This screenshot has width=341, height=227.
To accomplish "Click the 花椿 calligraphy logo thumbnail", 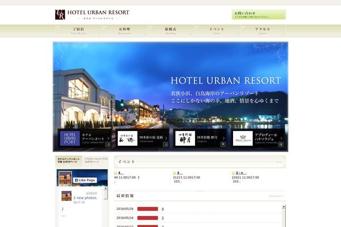I will 127,138.
